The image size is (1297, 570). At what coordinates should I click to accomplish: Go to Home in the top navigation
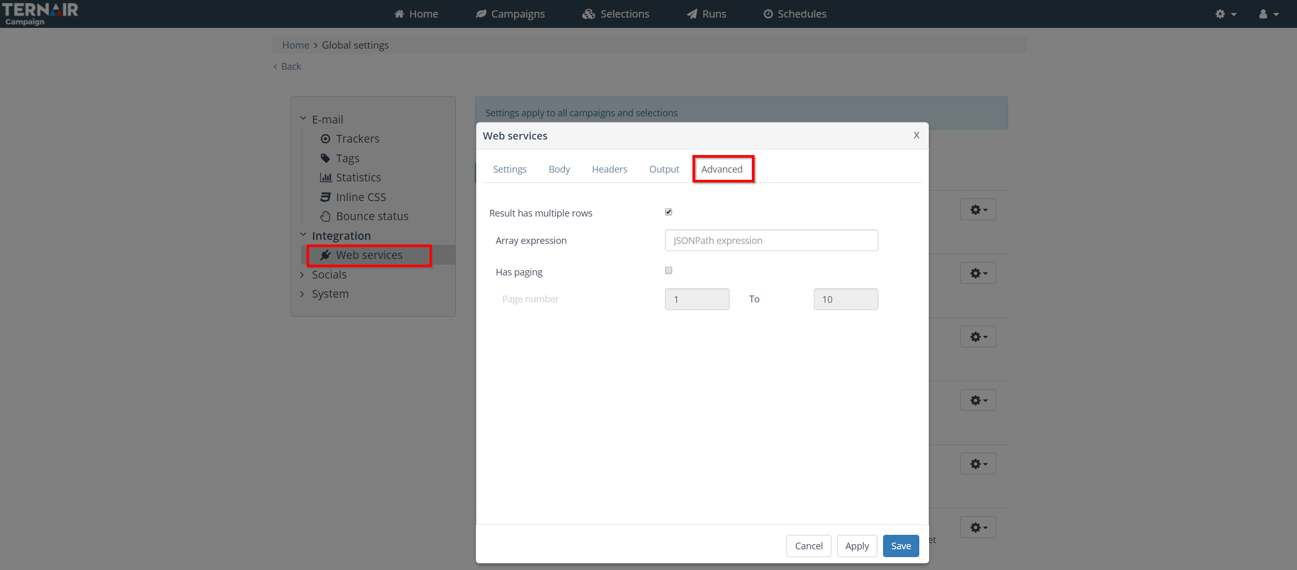coord(416,14)
